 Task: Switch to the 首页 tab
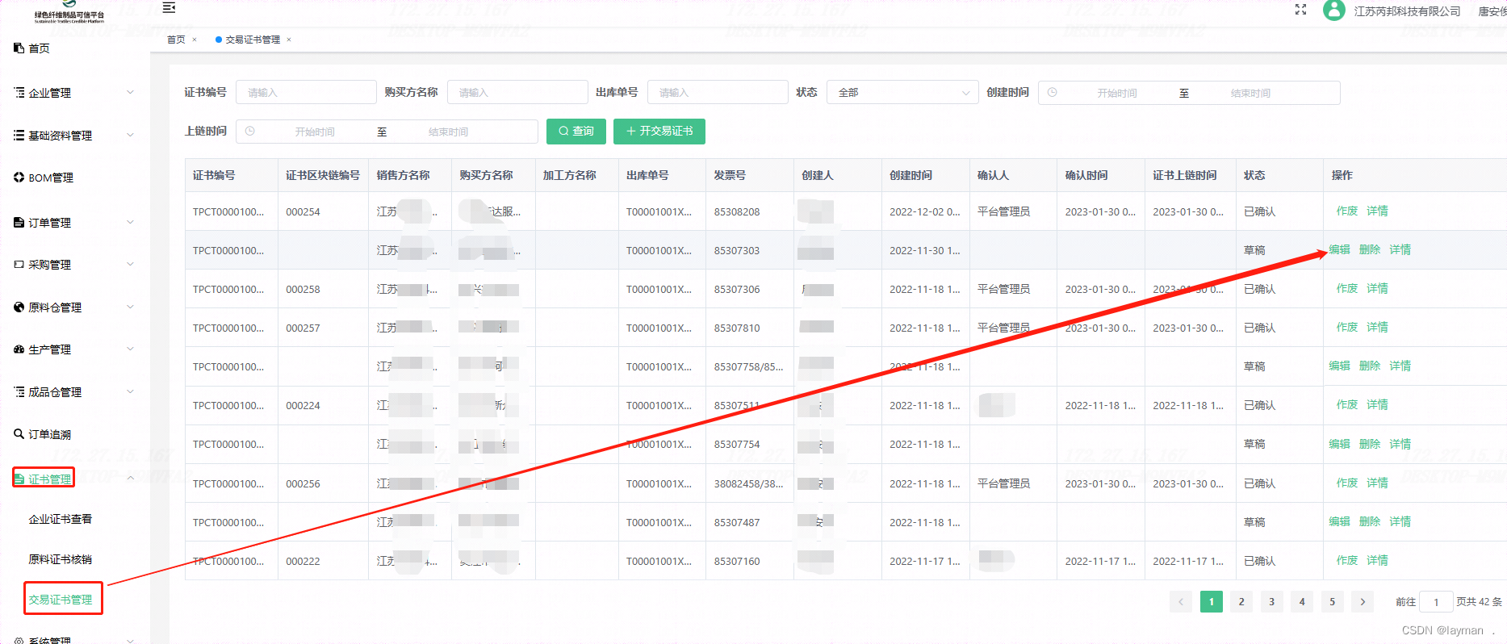pos(176,40)
